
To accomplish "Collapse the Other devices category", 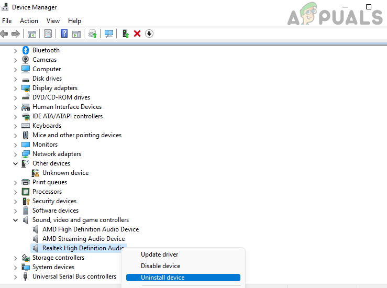I will [16, 163].
